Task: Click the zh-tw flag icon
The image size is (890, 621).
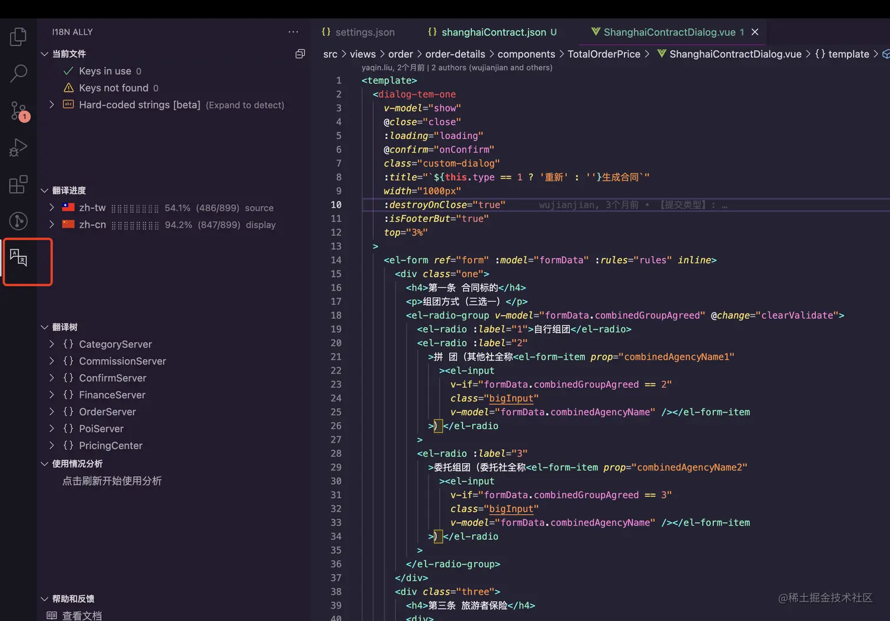Action: click(68, 207)
